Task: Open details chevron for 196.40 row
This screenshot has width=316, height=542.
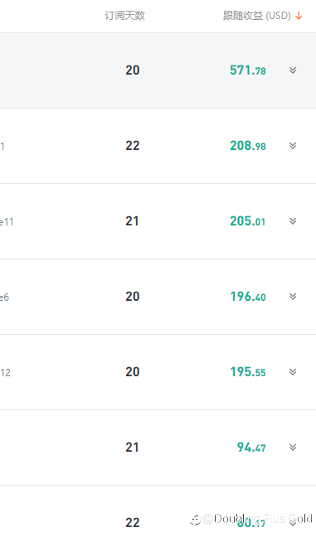Action: click(293, 296)
